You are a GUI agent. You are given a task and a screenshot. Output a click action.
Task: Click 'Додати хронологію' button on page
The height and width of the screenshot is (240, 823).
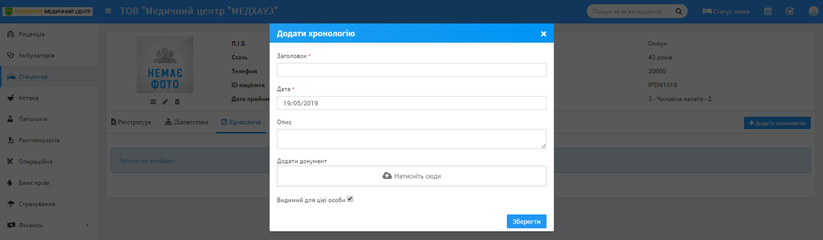[x=777, y=123]
